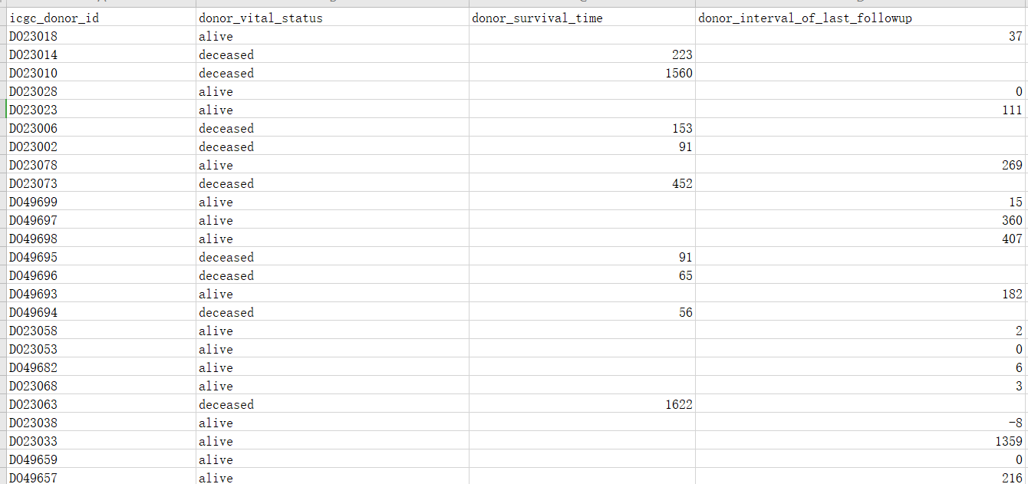The image size is (1028, 484).
Task: Select the last followup value 360
Action: (862, 220)
